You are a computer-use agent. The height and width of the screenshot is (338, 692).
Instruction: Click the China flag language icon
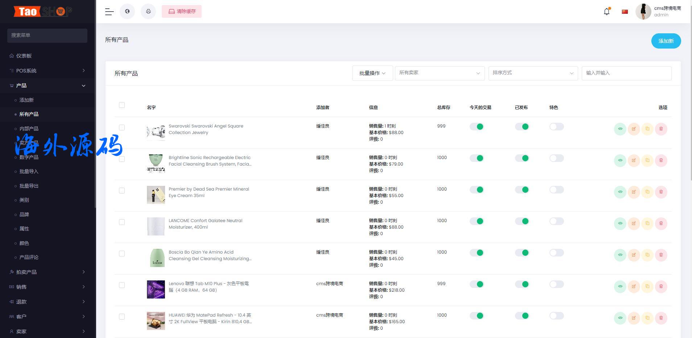click(625, 12)
